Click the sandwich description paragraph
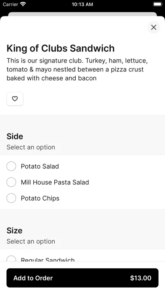 coord(77,69)
